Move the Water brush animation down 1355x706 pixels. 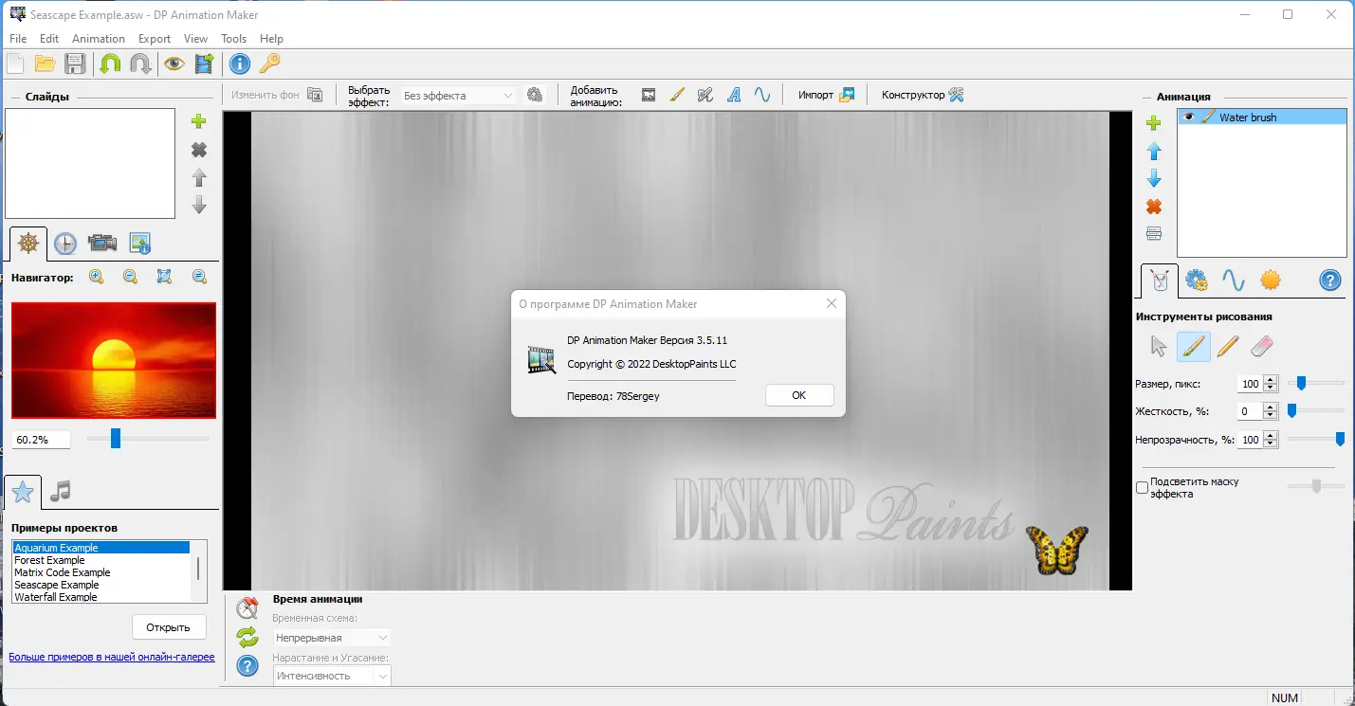tap(1154, 178)
